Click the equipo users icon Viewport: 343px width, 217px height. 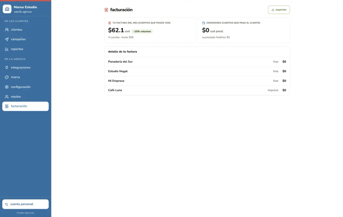click(7, 96)
